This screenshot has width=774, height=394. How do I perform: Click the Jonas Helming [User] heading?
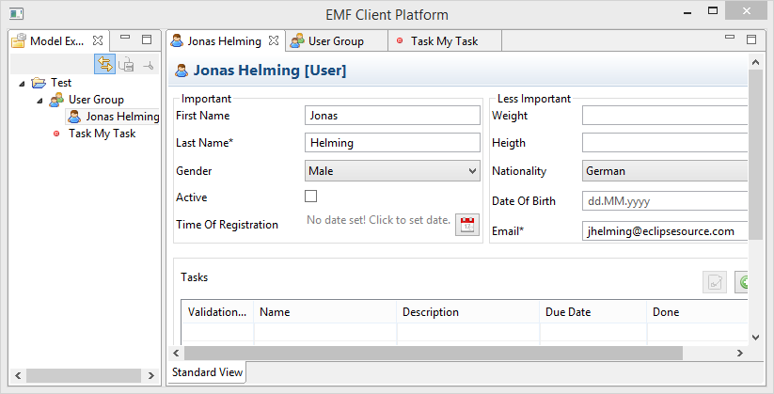tap(270, 71)
